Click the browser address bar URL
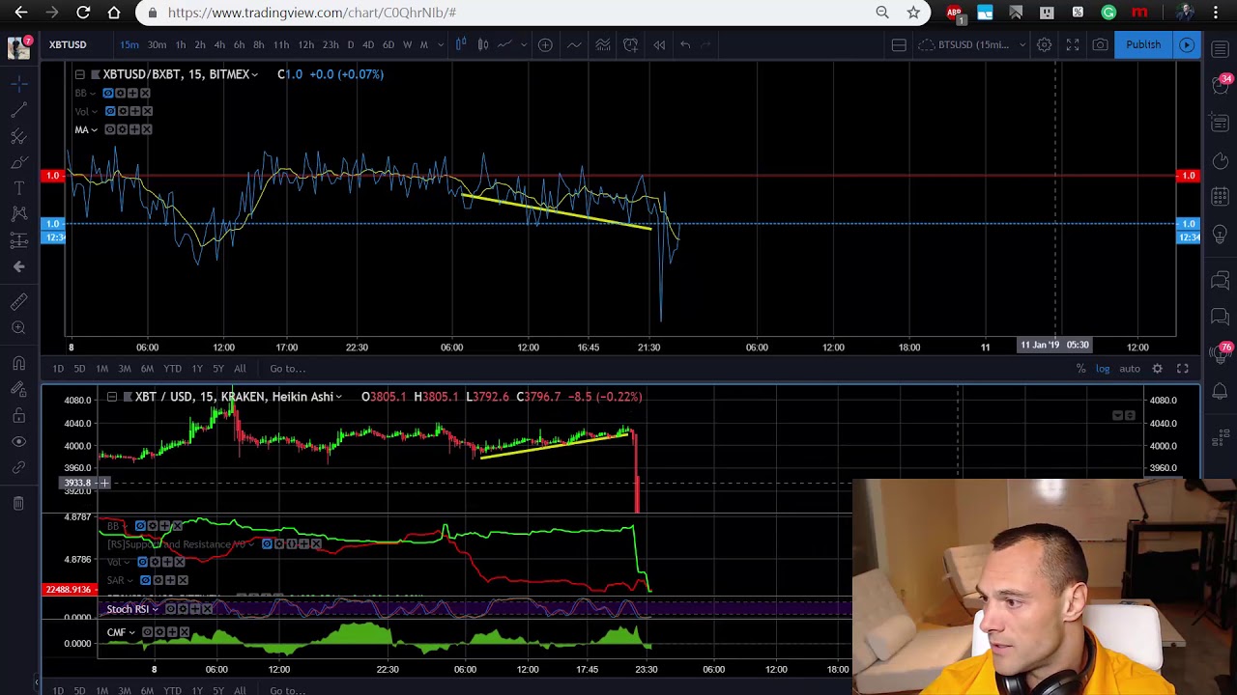The height and width of the screenshot is (695, 1237). point(311,13)
